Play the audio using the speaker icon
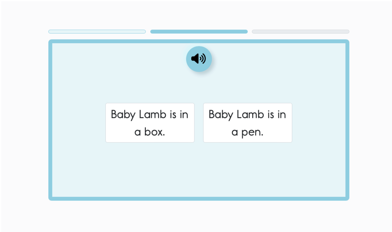Viewport: 392px width, 232px height. tap(199, 59)
